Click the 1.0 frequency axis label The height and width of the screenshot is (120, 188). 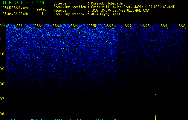coord(3,54)
